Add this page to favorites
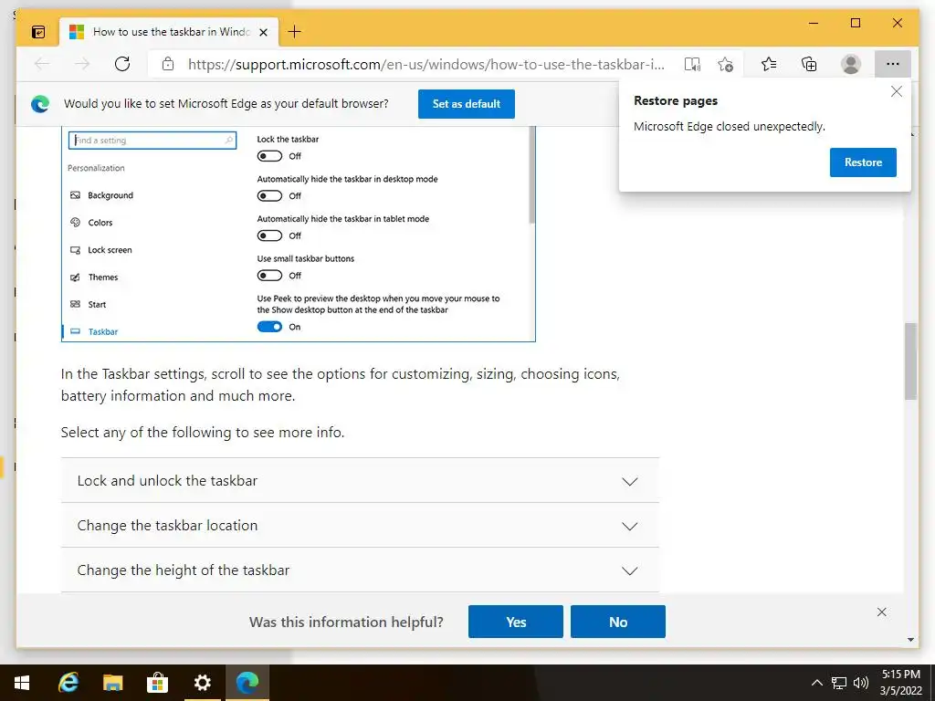 (x=726, y=64)
